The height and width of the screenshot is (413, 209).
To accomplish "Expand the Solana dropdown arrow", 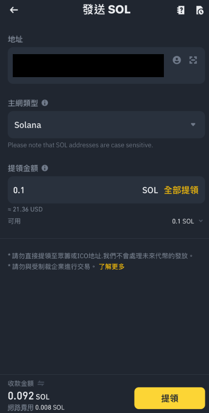I will [x=193, y=124].
